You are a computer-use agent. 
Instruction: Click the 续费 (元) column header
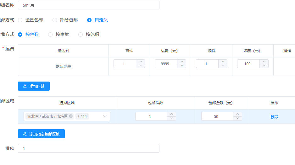tap(253, 51)
